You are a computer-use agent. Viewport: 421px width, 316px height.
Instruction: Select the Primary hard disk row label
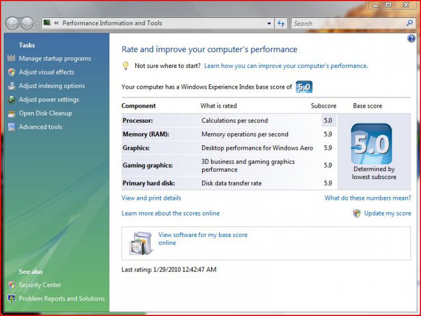149,183
